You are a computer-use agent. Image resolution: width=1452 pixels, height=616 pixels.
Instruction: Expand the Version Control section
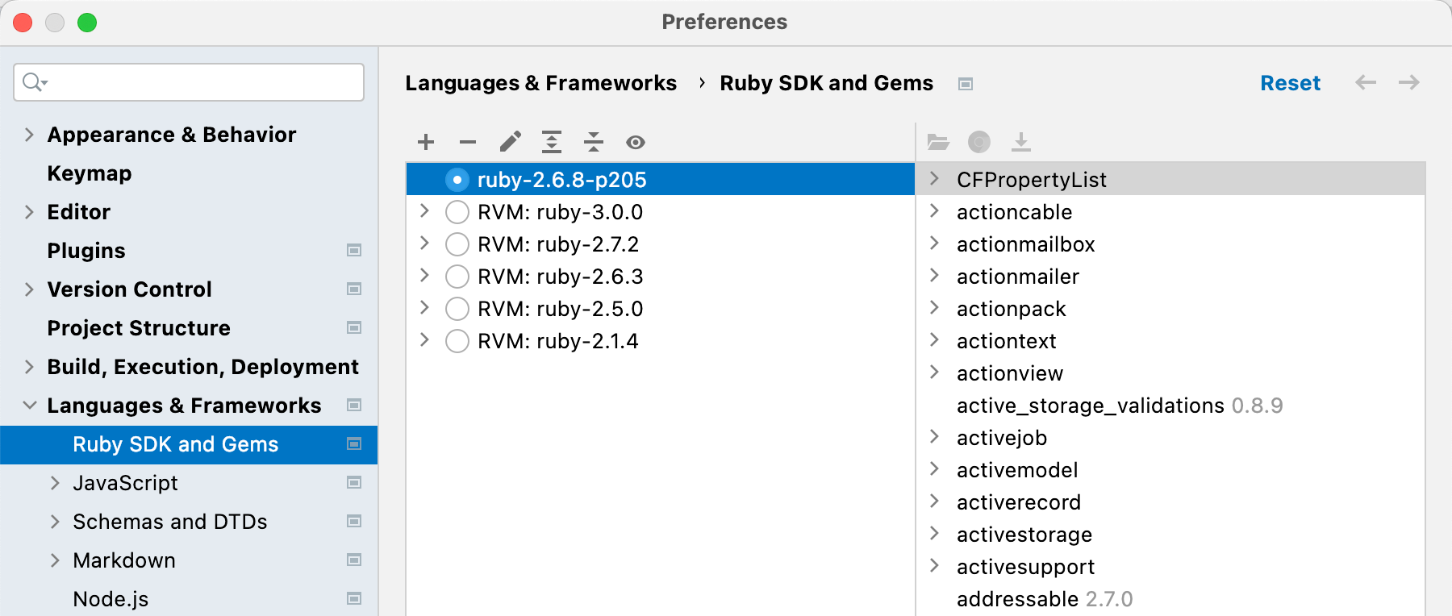pos(30,289)
